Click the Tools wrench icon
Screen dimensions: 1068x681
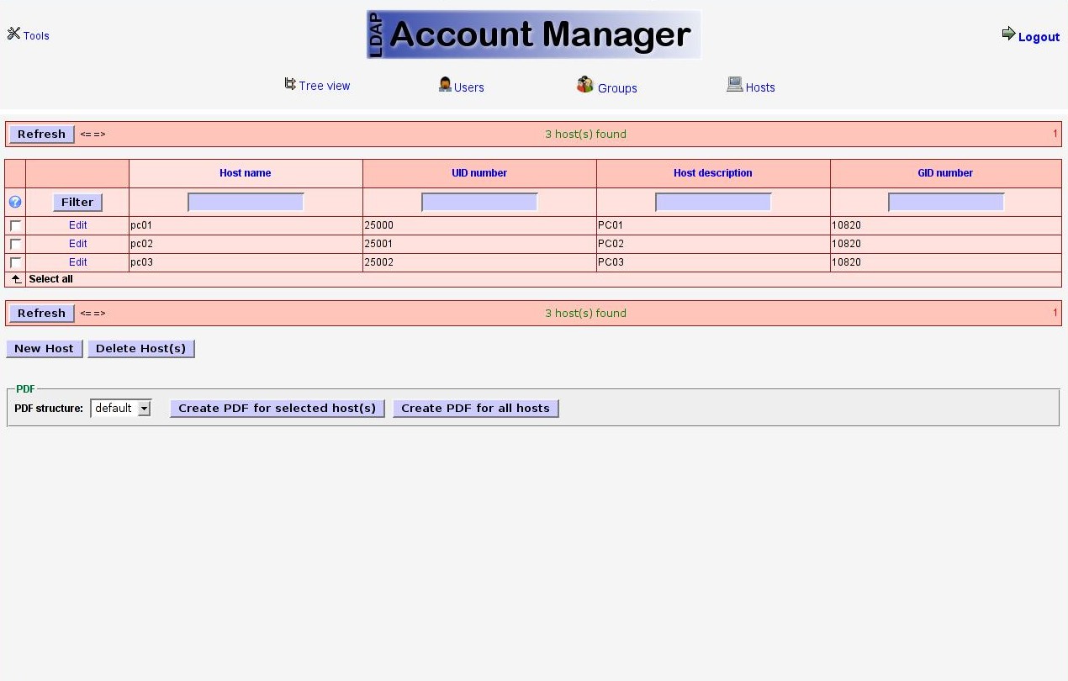[x=13, y=34]
